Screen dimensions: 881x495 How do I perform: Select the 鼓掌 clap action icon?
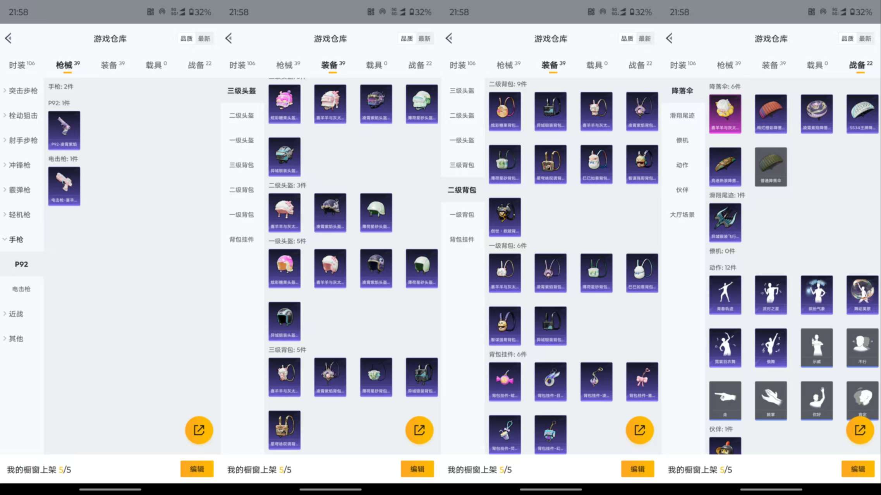click(x=771, y=401)
